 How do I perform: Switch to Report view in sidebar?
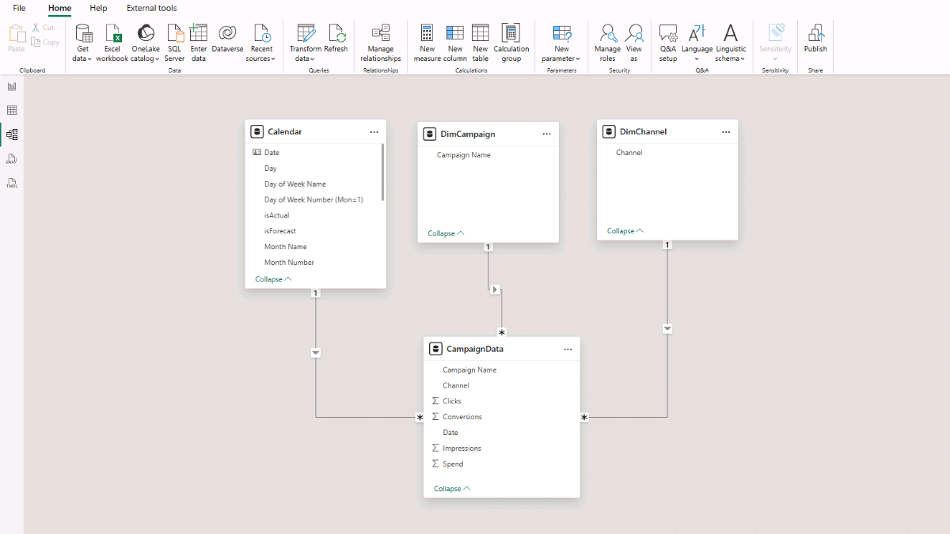[x=12, y=86]
